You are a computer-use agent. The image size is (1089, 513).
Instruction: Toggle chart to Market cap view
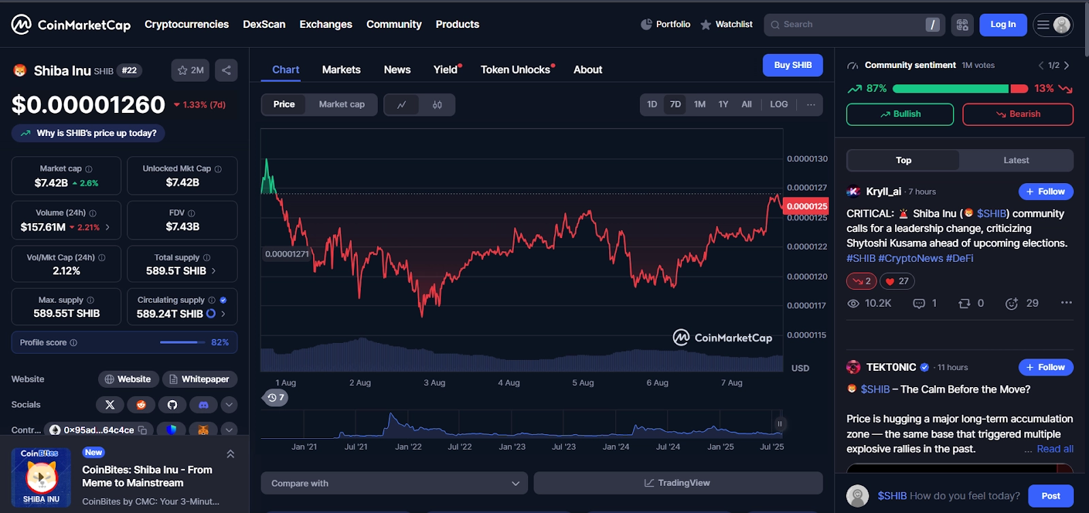(x=342, y=105)
